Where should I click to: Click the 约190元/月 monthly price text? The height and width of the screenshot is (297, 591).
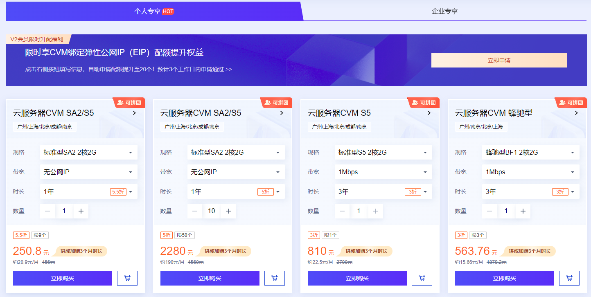coord(172,262)
